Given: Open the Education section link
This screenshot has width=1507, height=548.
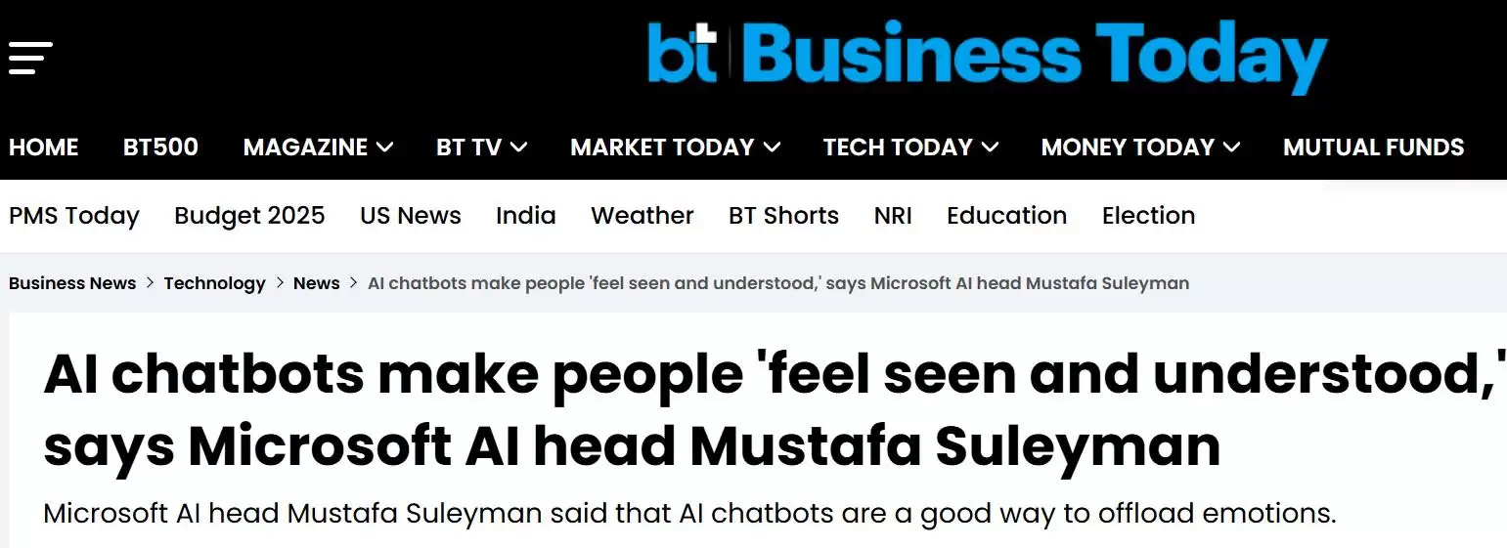Looking at the screenshot, I should tap(1006, 216).
